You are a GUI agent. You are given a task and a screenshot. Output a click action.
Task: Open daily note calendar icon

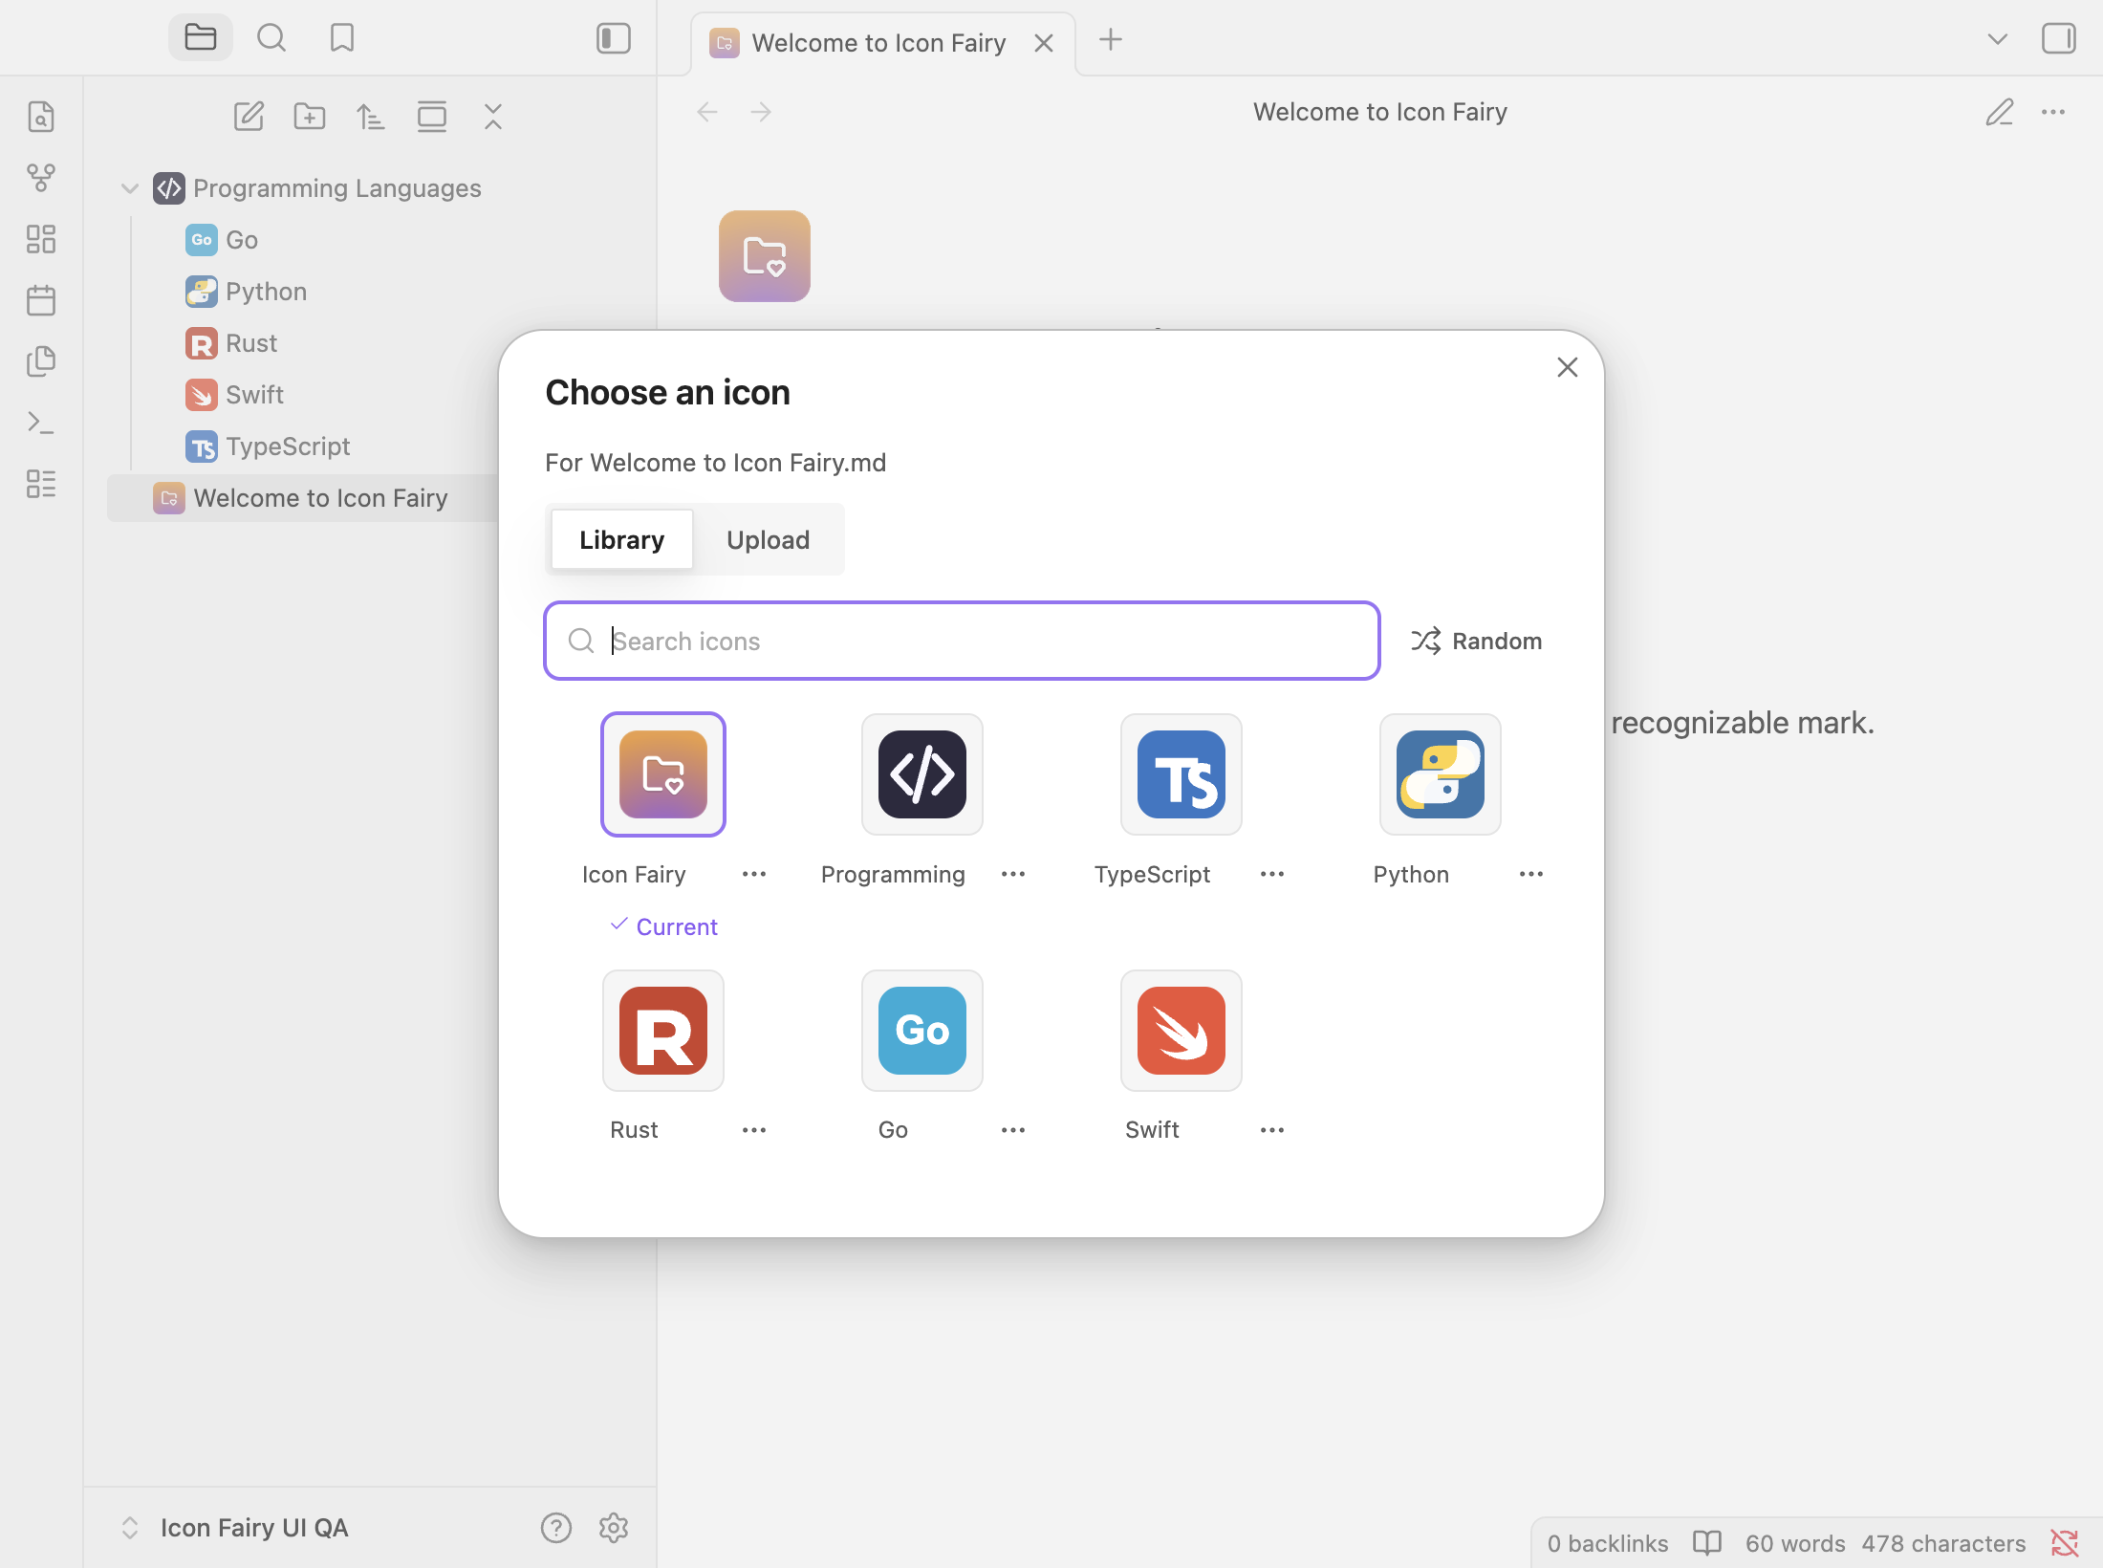pyautogui.click(x=41, y=300)
